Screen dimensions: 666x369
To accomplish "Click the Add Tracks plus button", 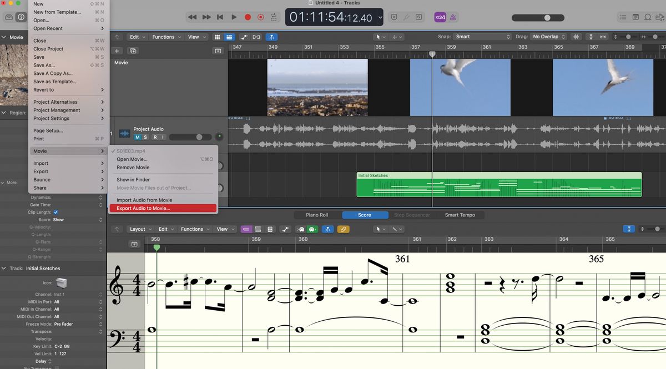I will coord(117,50).
